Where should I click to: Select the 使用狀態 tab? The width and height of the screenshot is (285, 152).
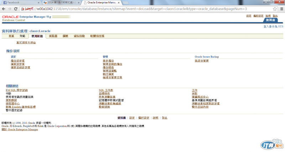[x=37, y=36]
